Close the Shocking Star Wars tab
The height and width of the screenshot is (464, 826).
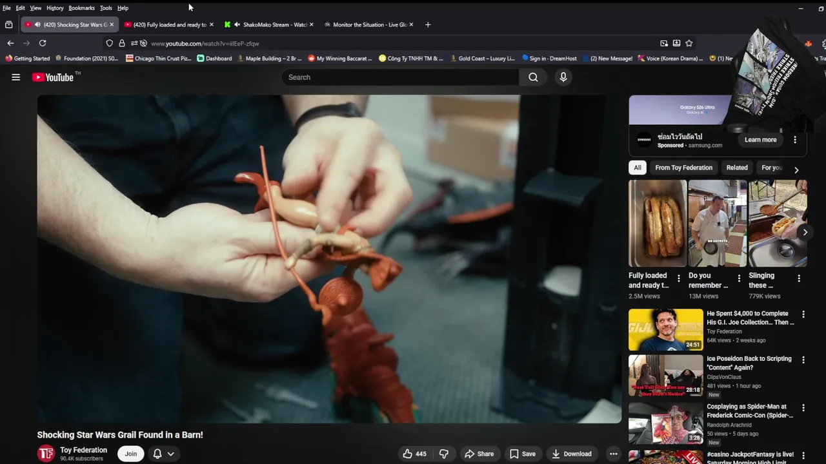[x=112, y=24]
